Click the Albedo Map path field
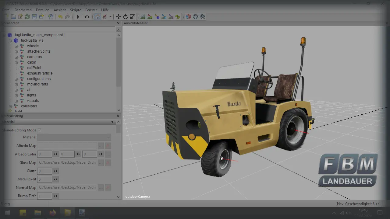Image resolution: width=390 pixels, height=219 pixels. pyautogui.click(x=67, y=146)
